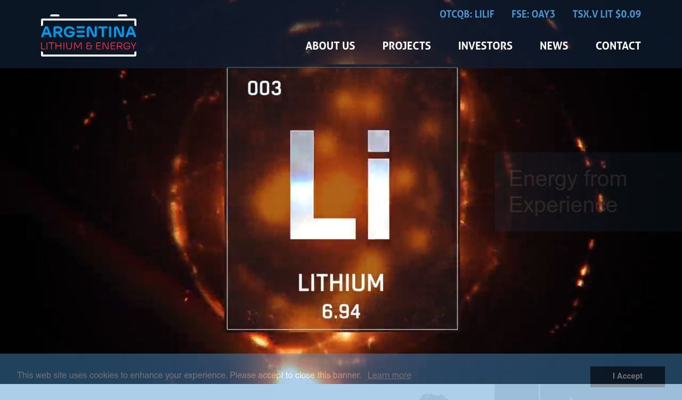Viewport: 682px width, 400px height.
Task: Navigate to the Contact page
Action: (618, 46)
